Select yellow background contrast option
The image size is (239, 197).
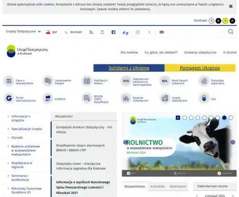point(225,21)
